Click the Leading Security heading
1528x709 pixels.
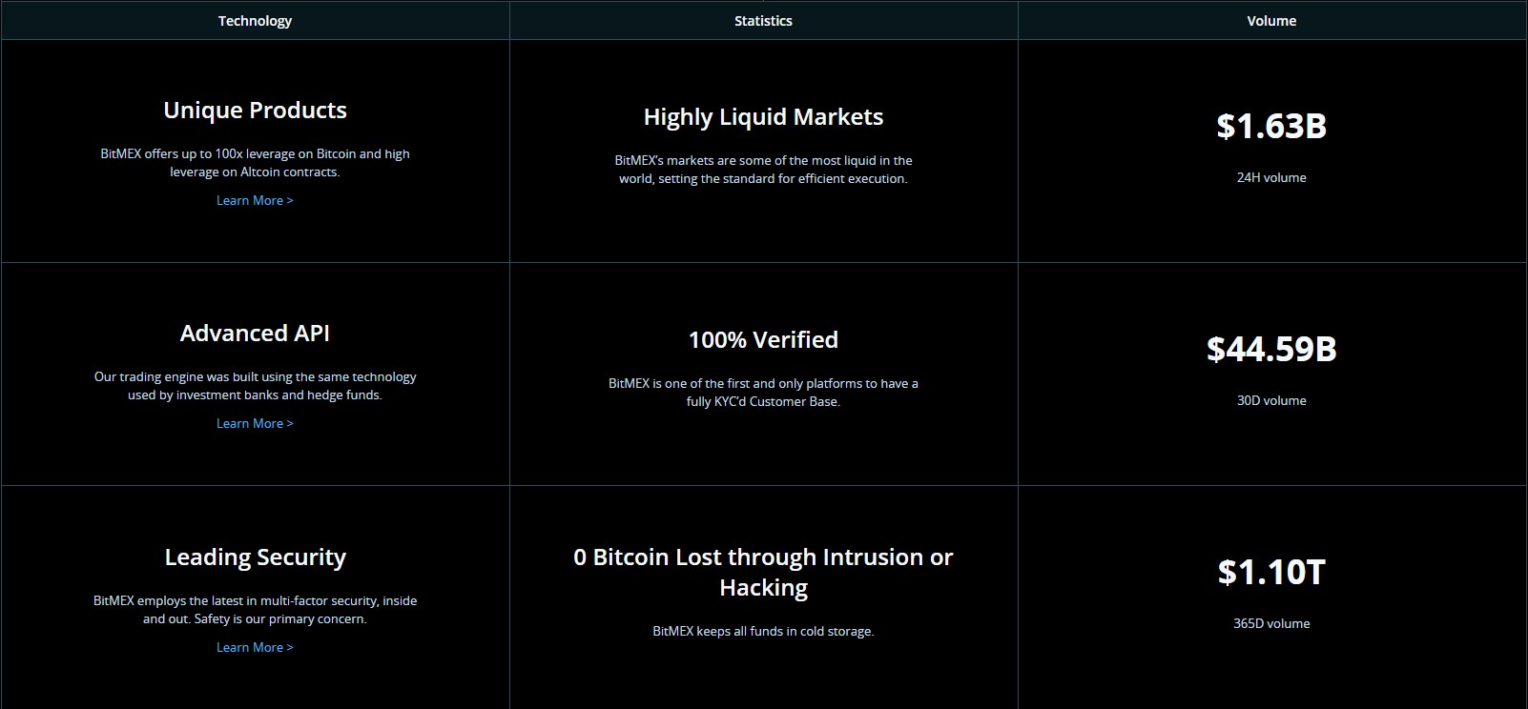click(x=255, y=557)
